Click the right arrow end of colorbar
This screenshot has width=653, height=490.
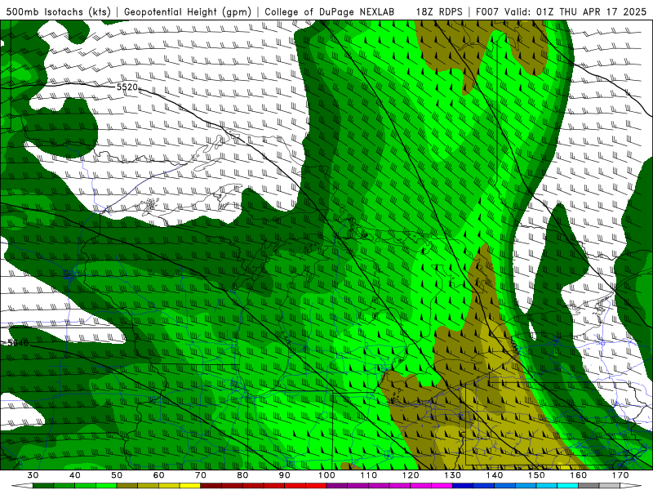(x=631, y=486)
